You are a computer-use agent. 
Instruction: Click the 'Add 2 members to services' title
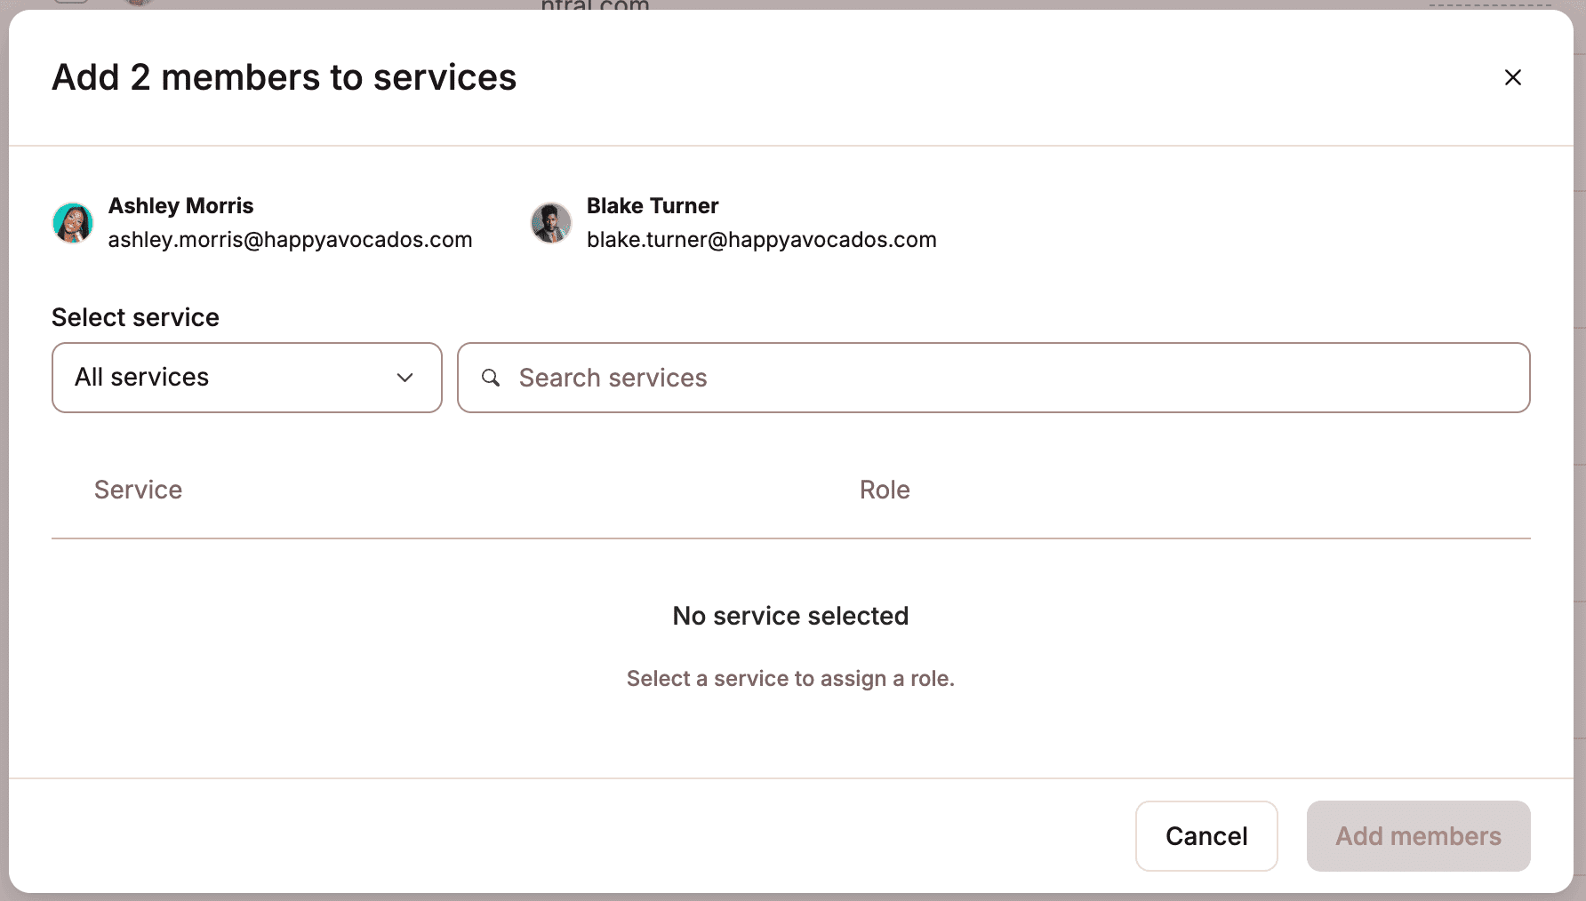pos(284,78)
